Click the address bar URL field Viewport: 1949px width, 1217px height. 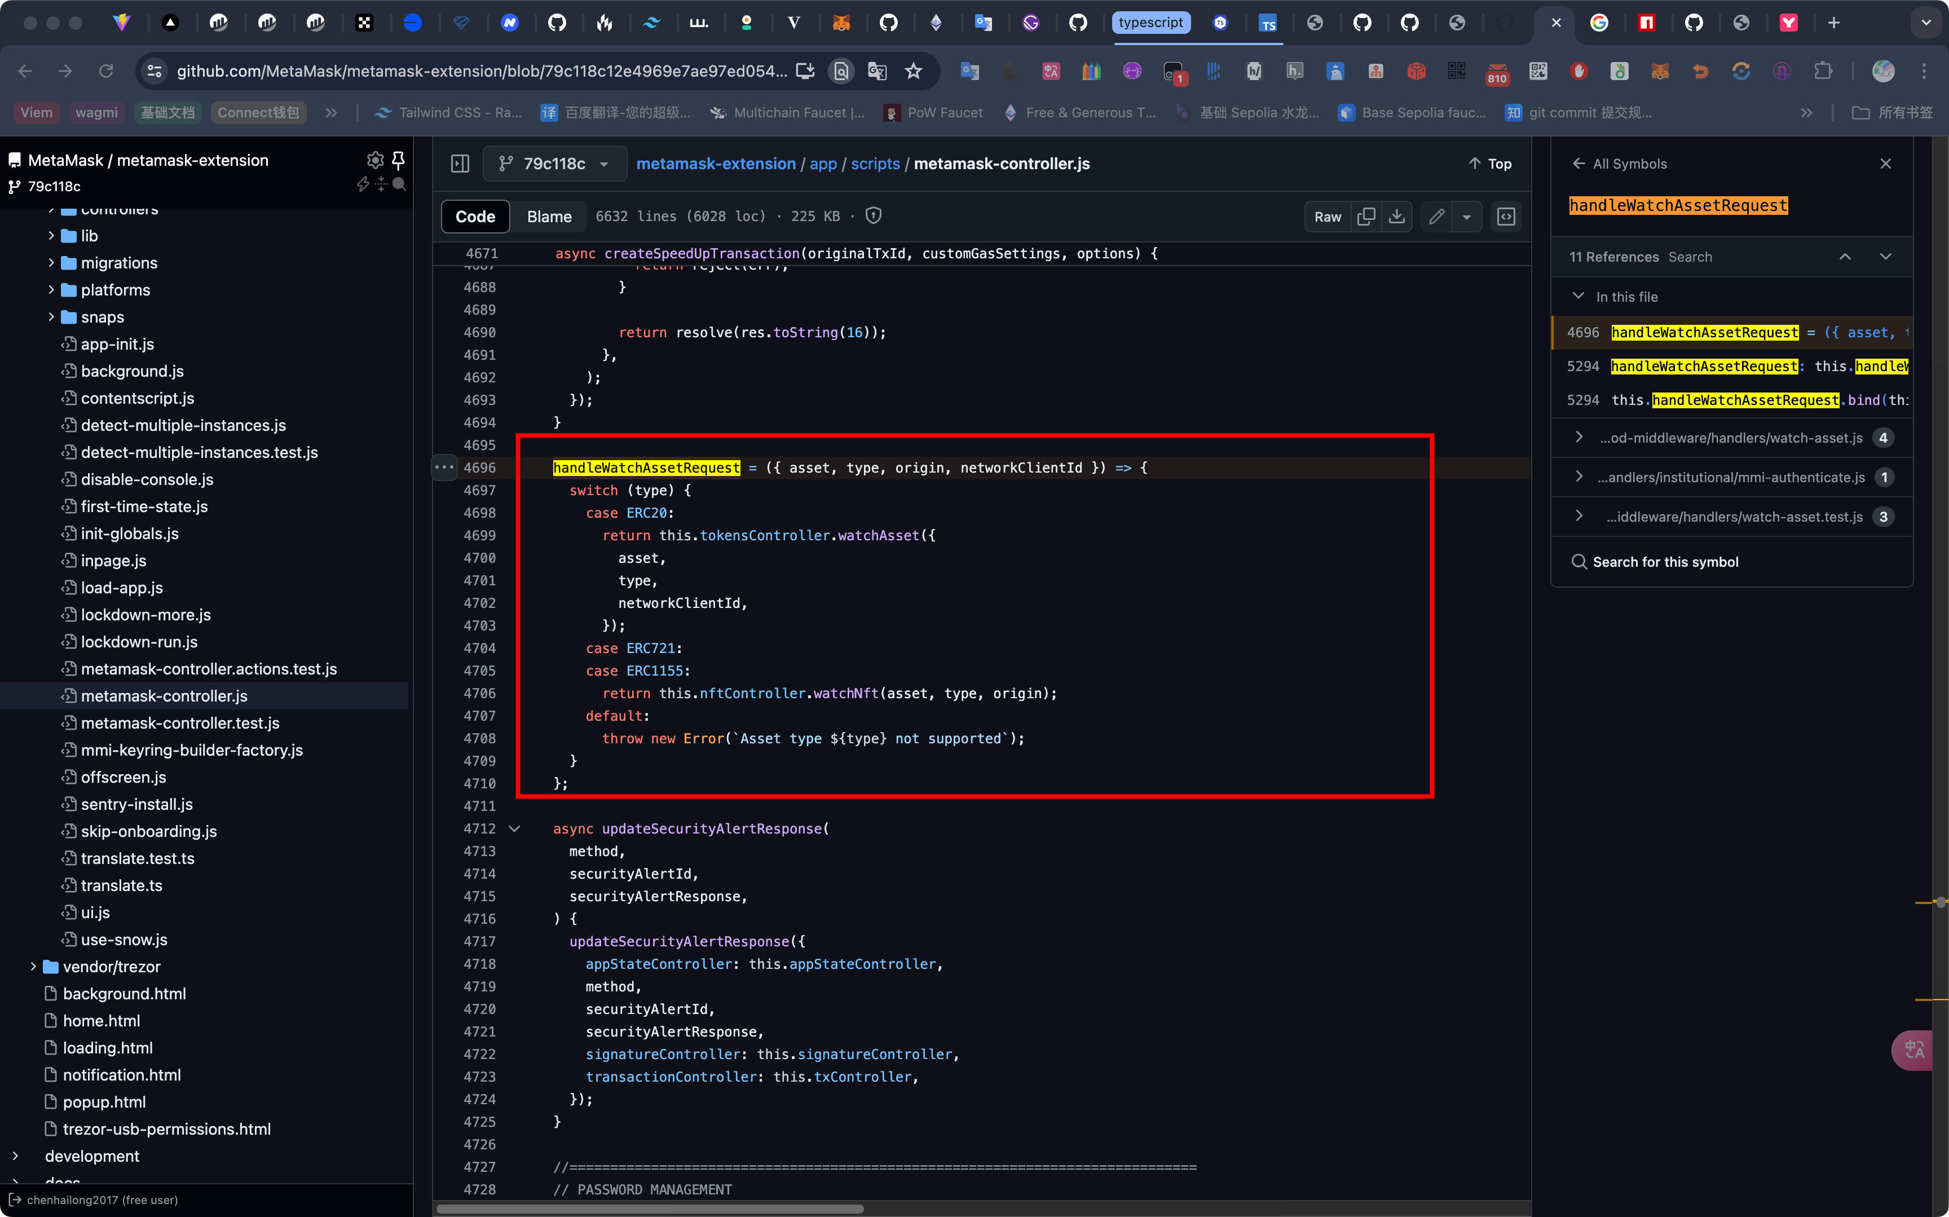pyautogui.click(x=481, y=71)
